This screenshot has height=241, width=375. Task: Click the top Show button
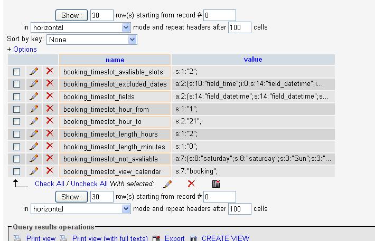71,15
